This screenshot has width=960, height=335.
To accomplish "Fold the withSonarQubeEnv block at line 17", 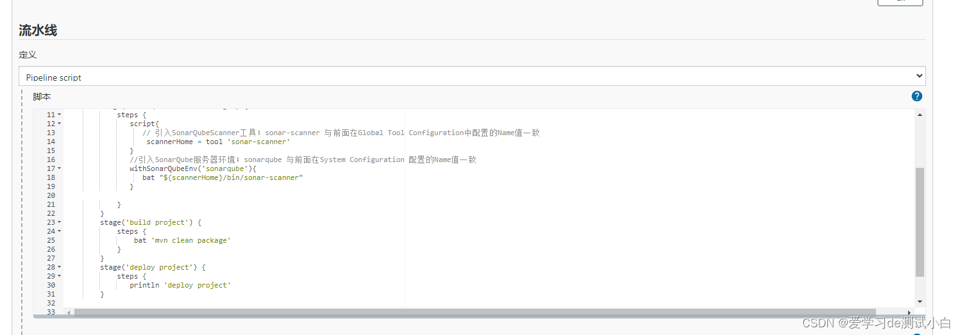I will pyautogui.click(x=60, y=168).
